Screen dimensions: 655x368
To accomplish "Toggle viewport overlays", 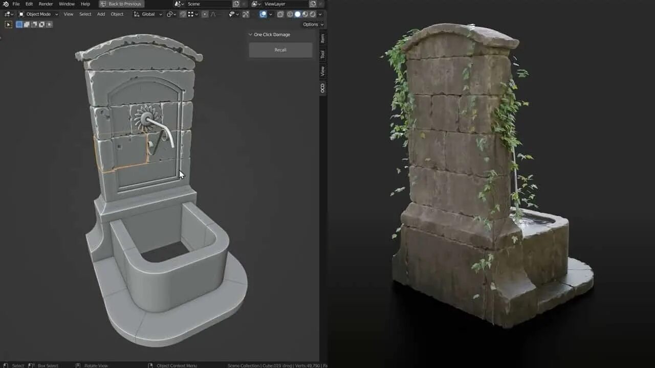I will 263,14.
